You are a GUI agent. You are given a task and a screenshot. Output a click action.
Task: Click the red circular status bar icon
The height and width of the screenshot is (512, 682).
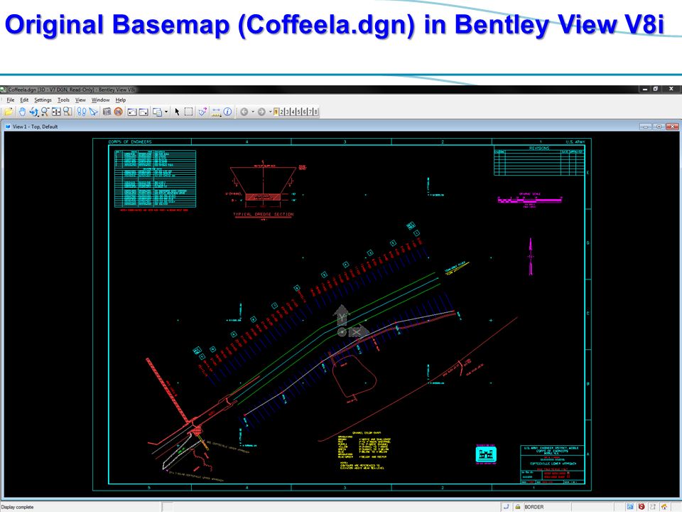tap(642, 507)
